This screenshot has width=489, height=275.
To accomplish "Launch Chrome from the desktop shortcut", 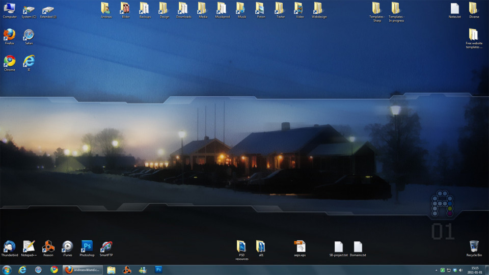I will (x=9, y=63).
